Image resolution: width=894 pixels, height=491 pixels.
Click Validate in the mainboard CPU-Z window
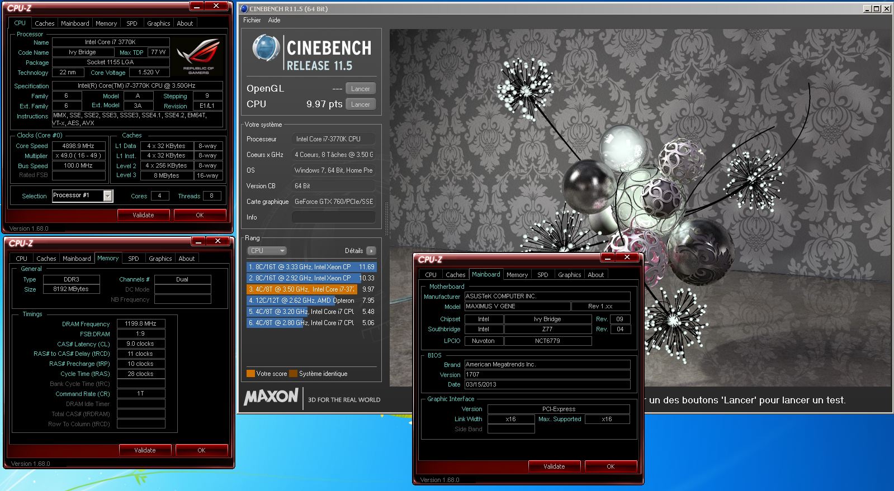pyautogui.click(x=554, y=466)
